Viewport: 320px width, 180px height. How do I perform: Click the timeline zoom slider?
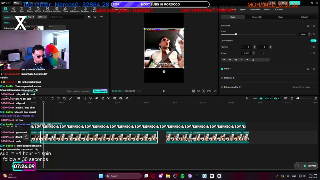coord(297,98)
